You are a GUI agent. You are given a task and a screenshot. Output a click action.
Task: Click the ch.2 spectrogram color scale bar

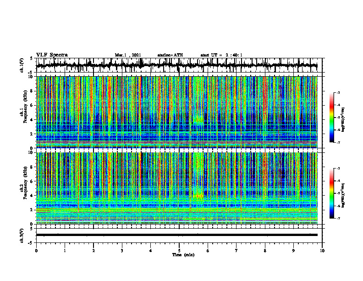(x=331, y=193)
